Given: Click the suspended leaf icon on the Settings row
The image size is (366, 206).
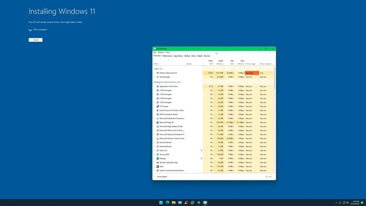Looking at the screenshot, I should pos(201,159).
